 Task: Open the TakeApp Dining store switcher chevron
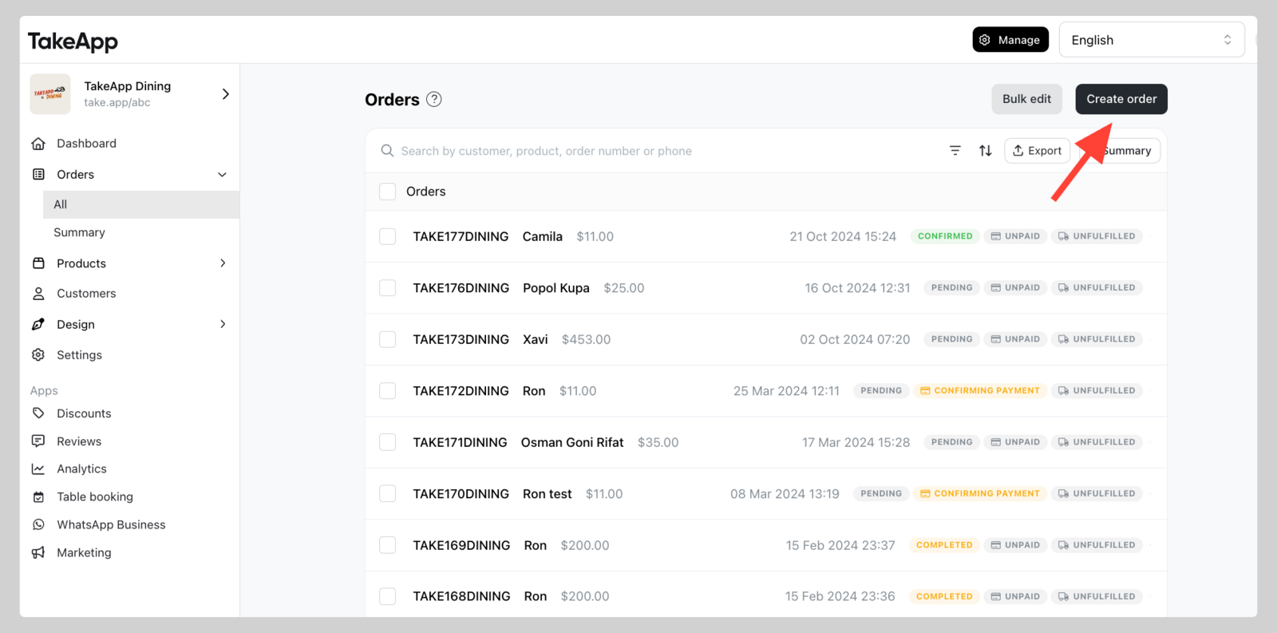(x=225, y=94)
